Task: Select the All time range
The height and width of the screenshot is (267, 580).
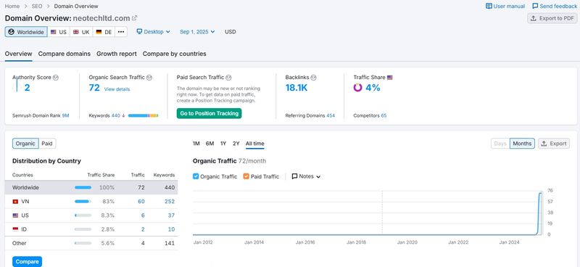Action: click(255, 144)
